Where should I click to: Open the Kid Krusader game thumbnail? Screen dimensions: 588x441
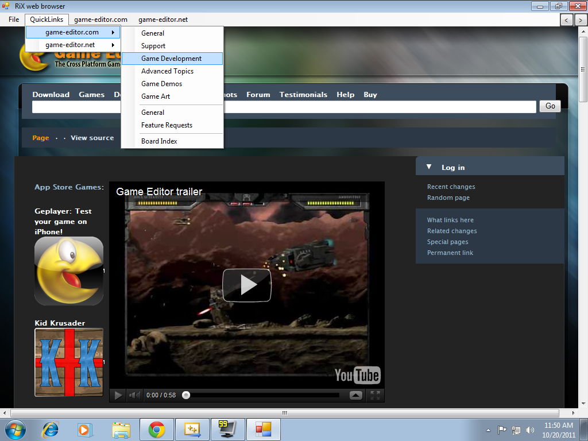tap(69, 362)
